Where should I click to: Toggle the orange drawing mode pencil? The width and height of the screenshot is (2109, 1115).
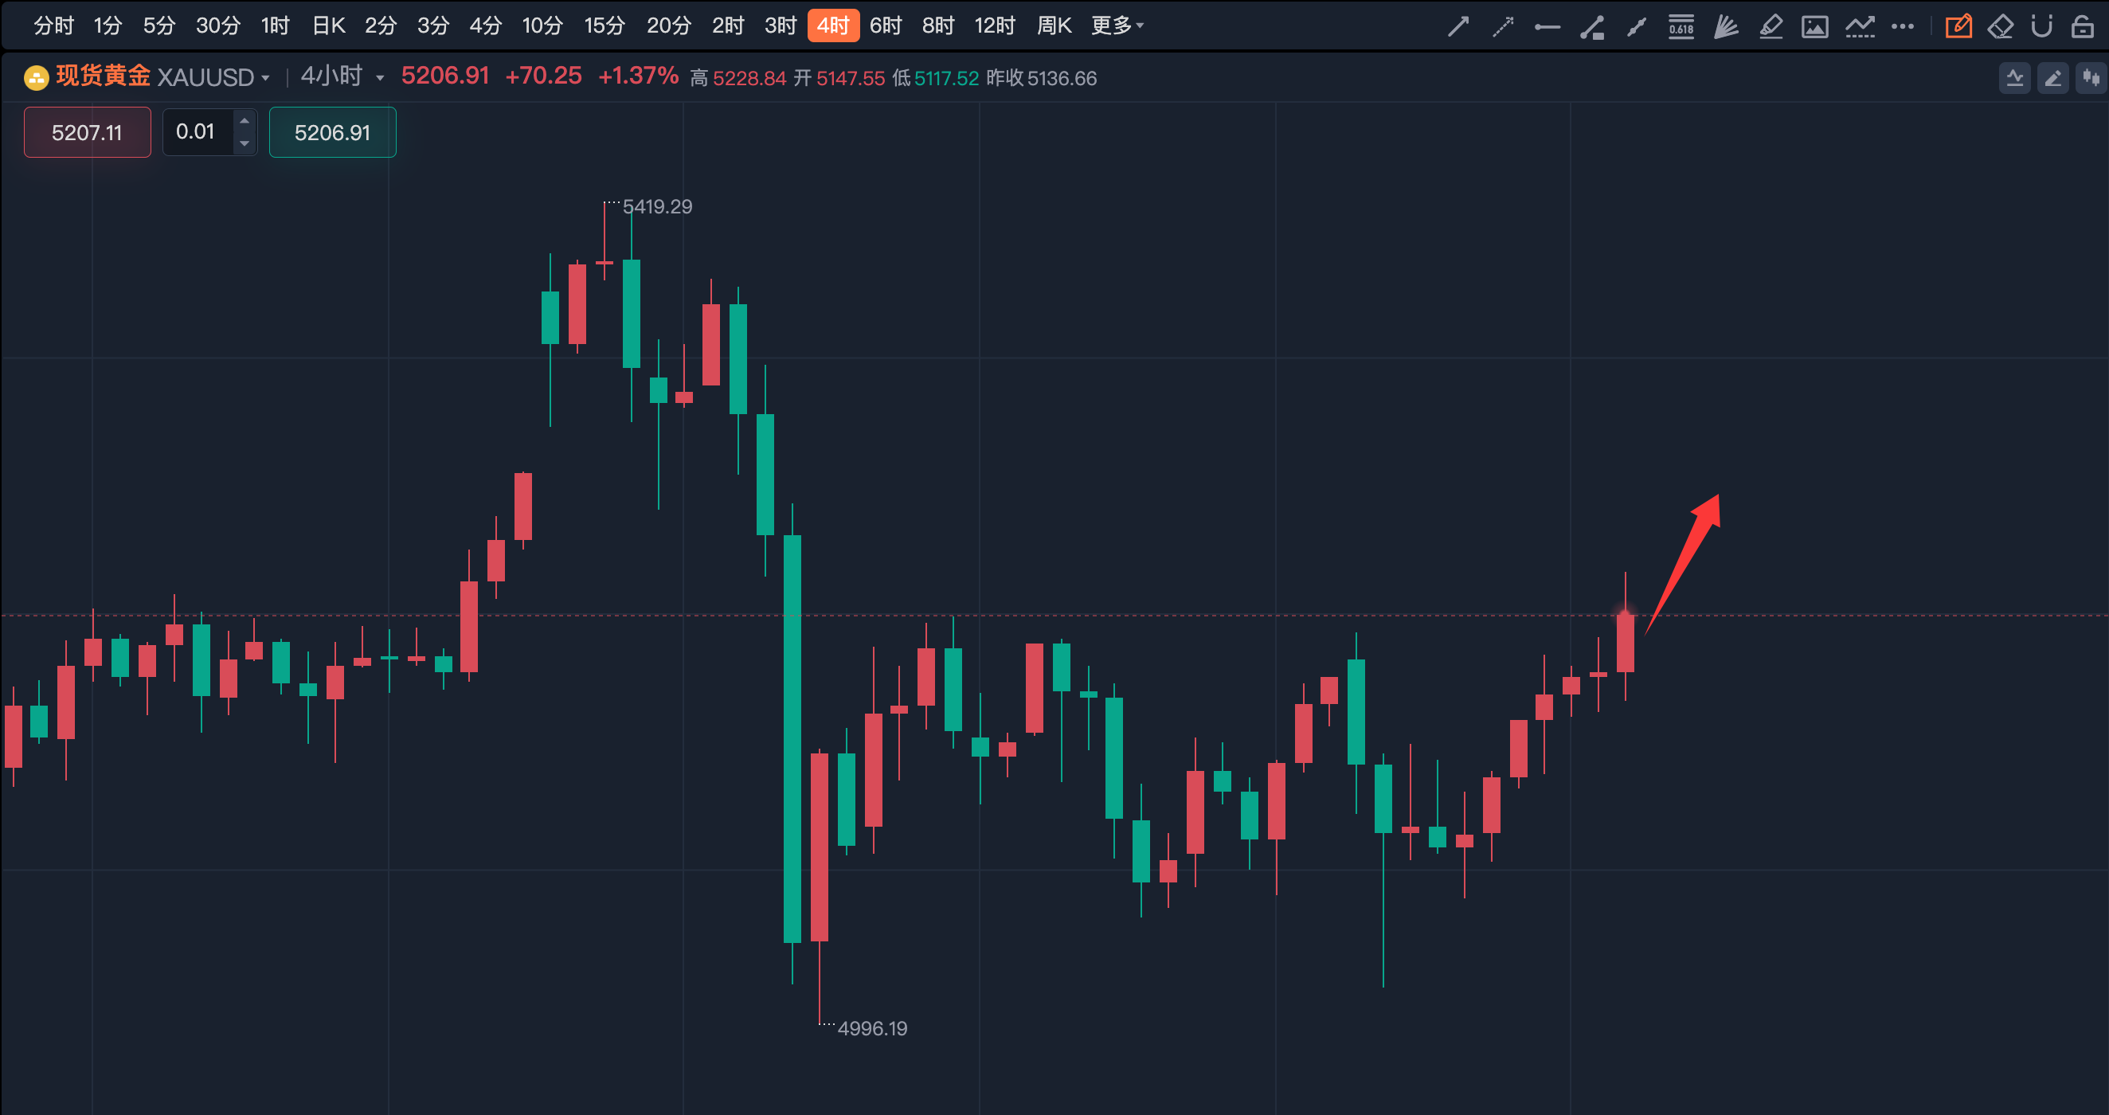(1958, 27)
